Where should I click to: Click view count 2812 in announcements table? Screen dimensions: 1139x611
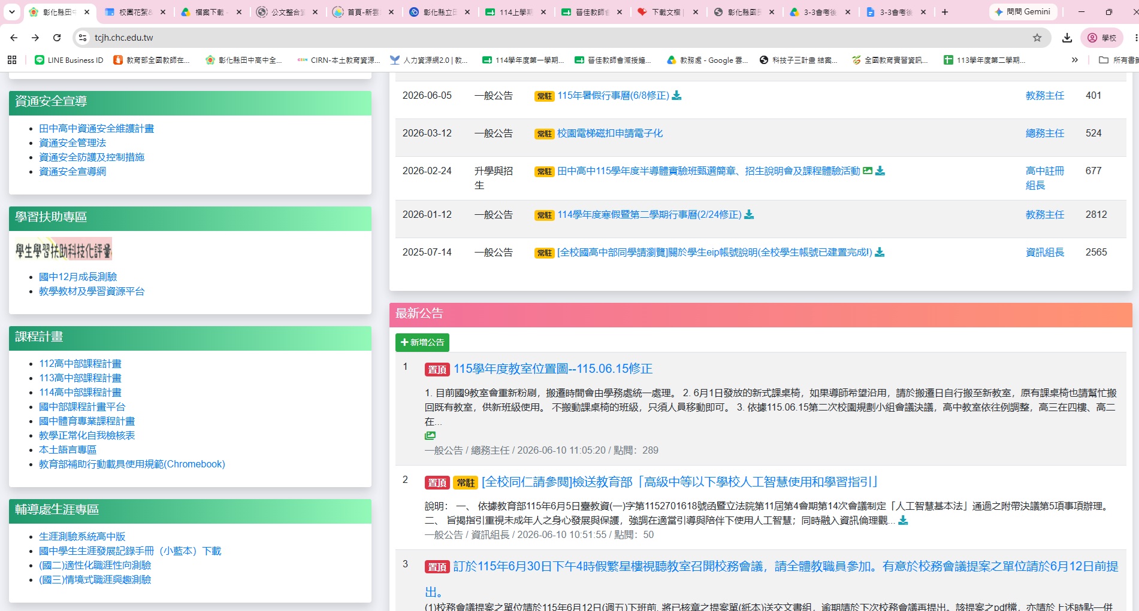[1096, 215]
